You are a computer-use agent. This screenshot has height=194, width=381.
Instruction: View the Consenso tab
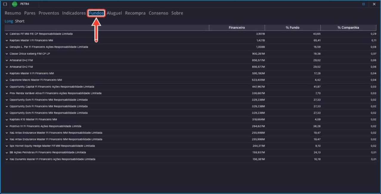pyautogui.click(x=158, y=13)
